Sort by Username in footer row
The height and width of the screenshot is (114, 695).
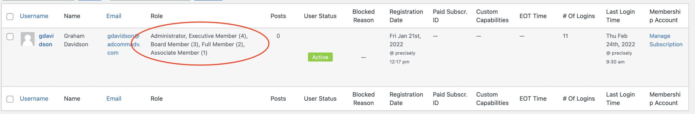click(34, 99)
